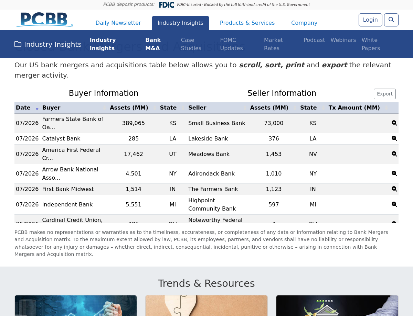
Task: Sort table by Seller column
Action: pyautogui.click(x=218, y=108)
